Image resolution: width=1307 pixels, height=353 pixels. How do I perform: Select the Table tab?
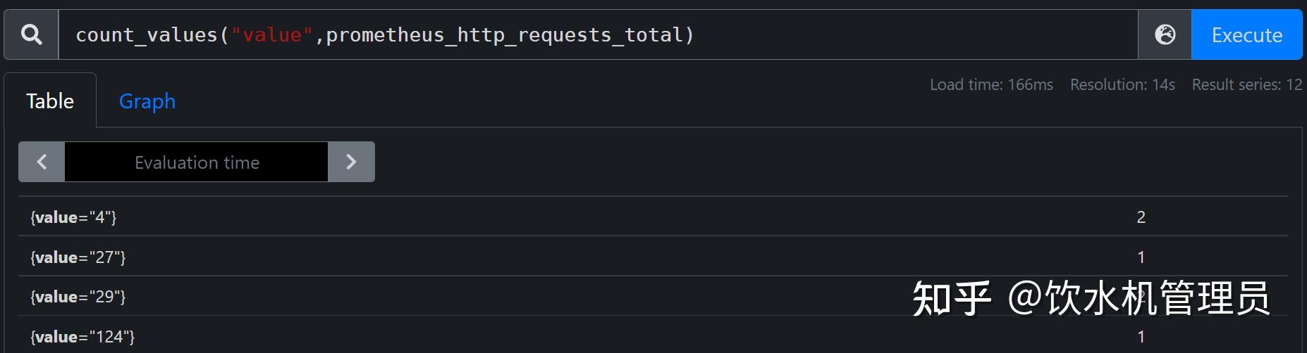pos(50,101)
